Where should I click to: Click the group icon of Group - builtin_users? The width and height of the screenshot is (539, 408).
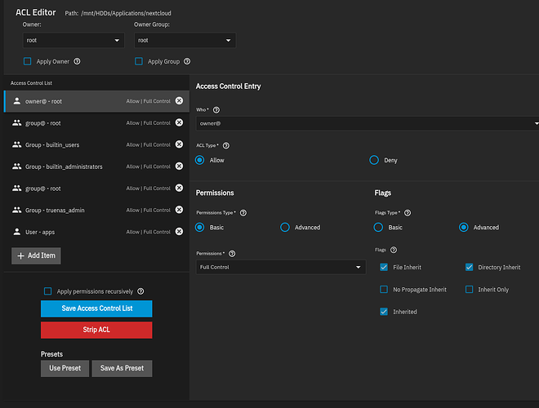pos(16,144)
